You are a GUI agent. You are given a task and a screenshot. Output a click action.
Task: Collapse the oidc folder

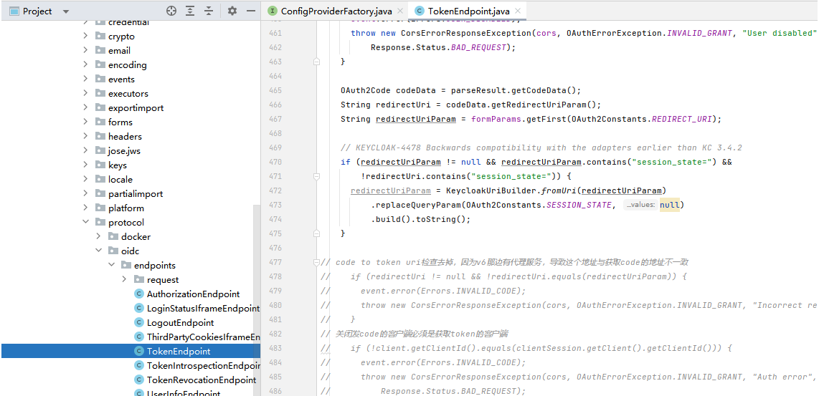pyautogui.click(x=98, y=251)
